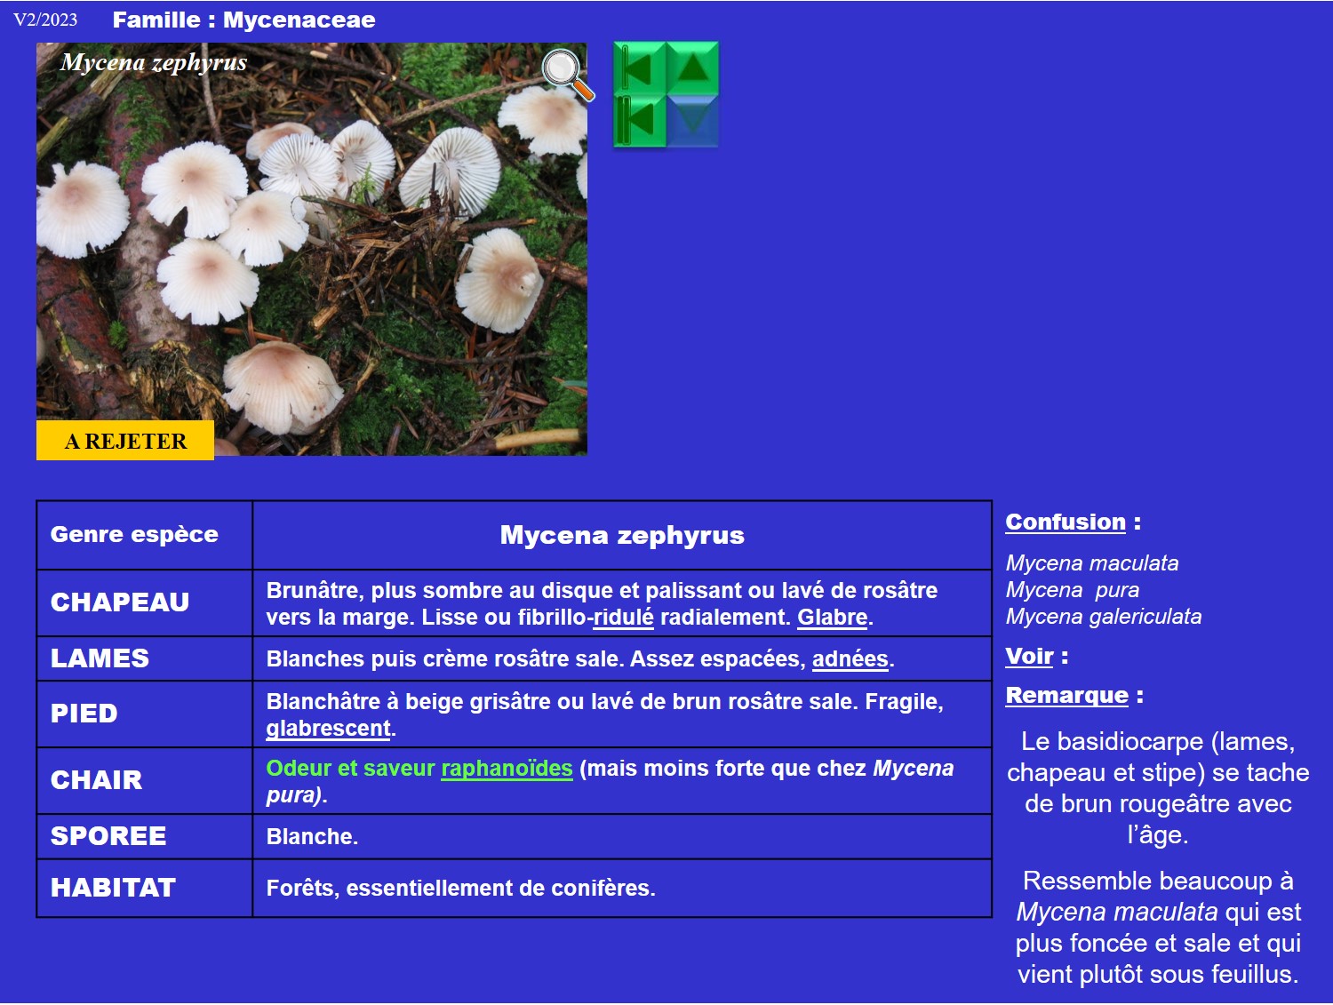Click the V2/2023 version label
This screenshot has width=1333, height=1005.
45,20
